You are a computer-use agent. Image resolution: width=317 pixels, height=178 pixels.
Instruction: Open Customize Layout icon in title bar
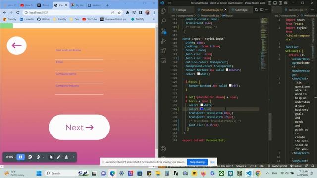(x=286, y=3)
